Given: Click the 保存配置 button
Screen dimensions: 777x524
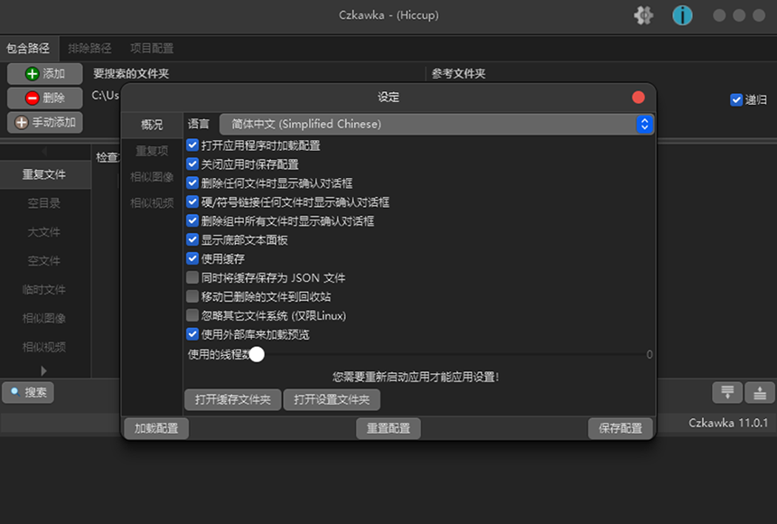Looking at the screenshot, I should point(620,429).
